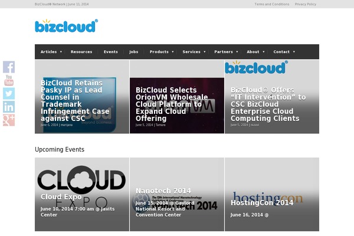Open the Articles menu item
This screenshot has height=236, width=354.
coord(48,52)
